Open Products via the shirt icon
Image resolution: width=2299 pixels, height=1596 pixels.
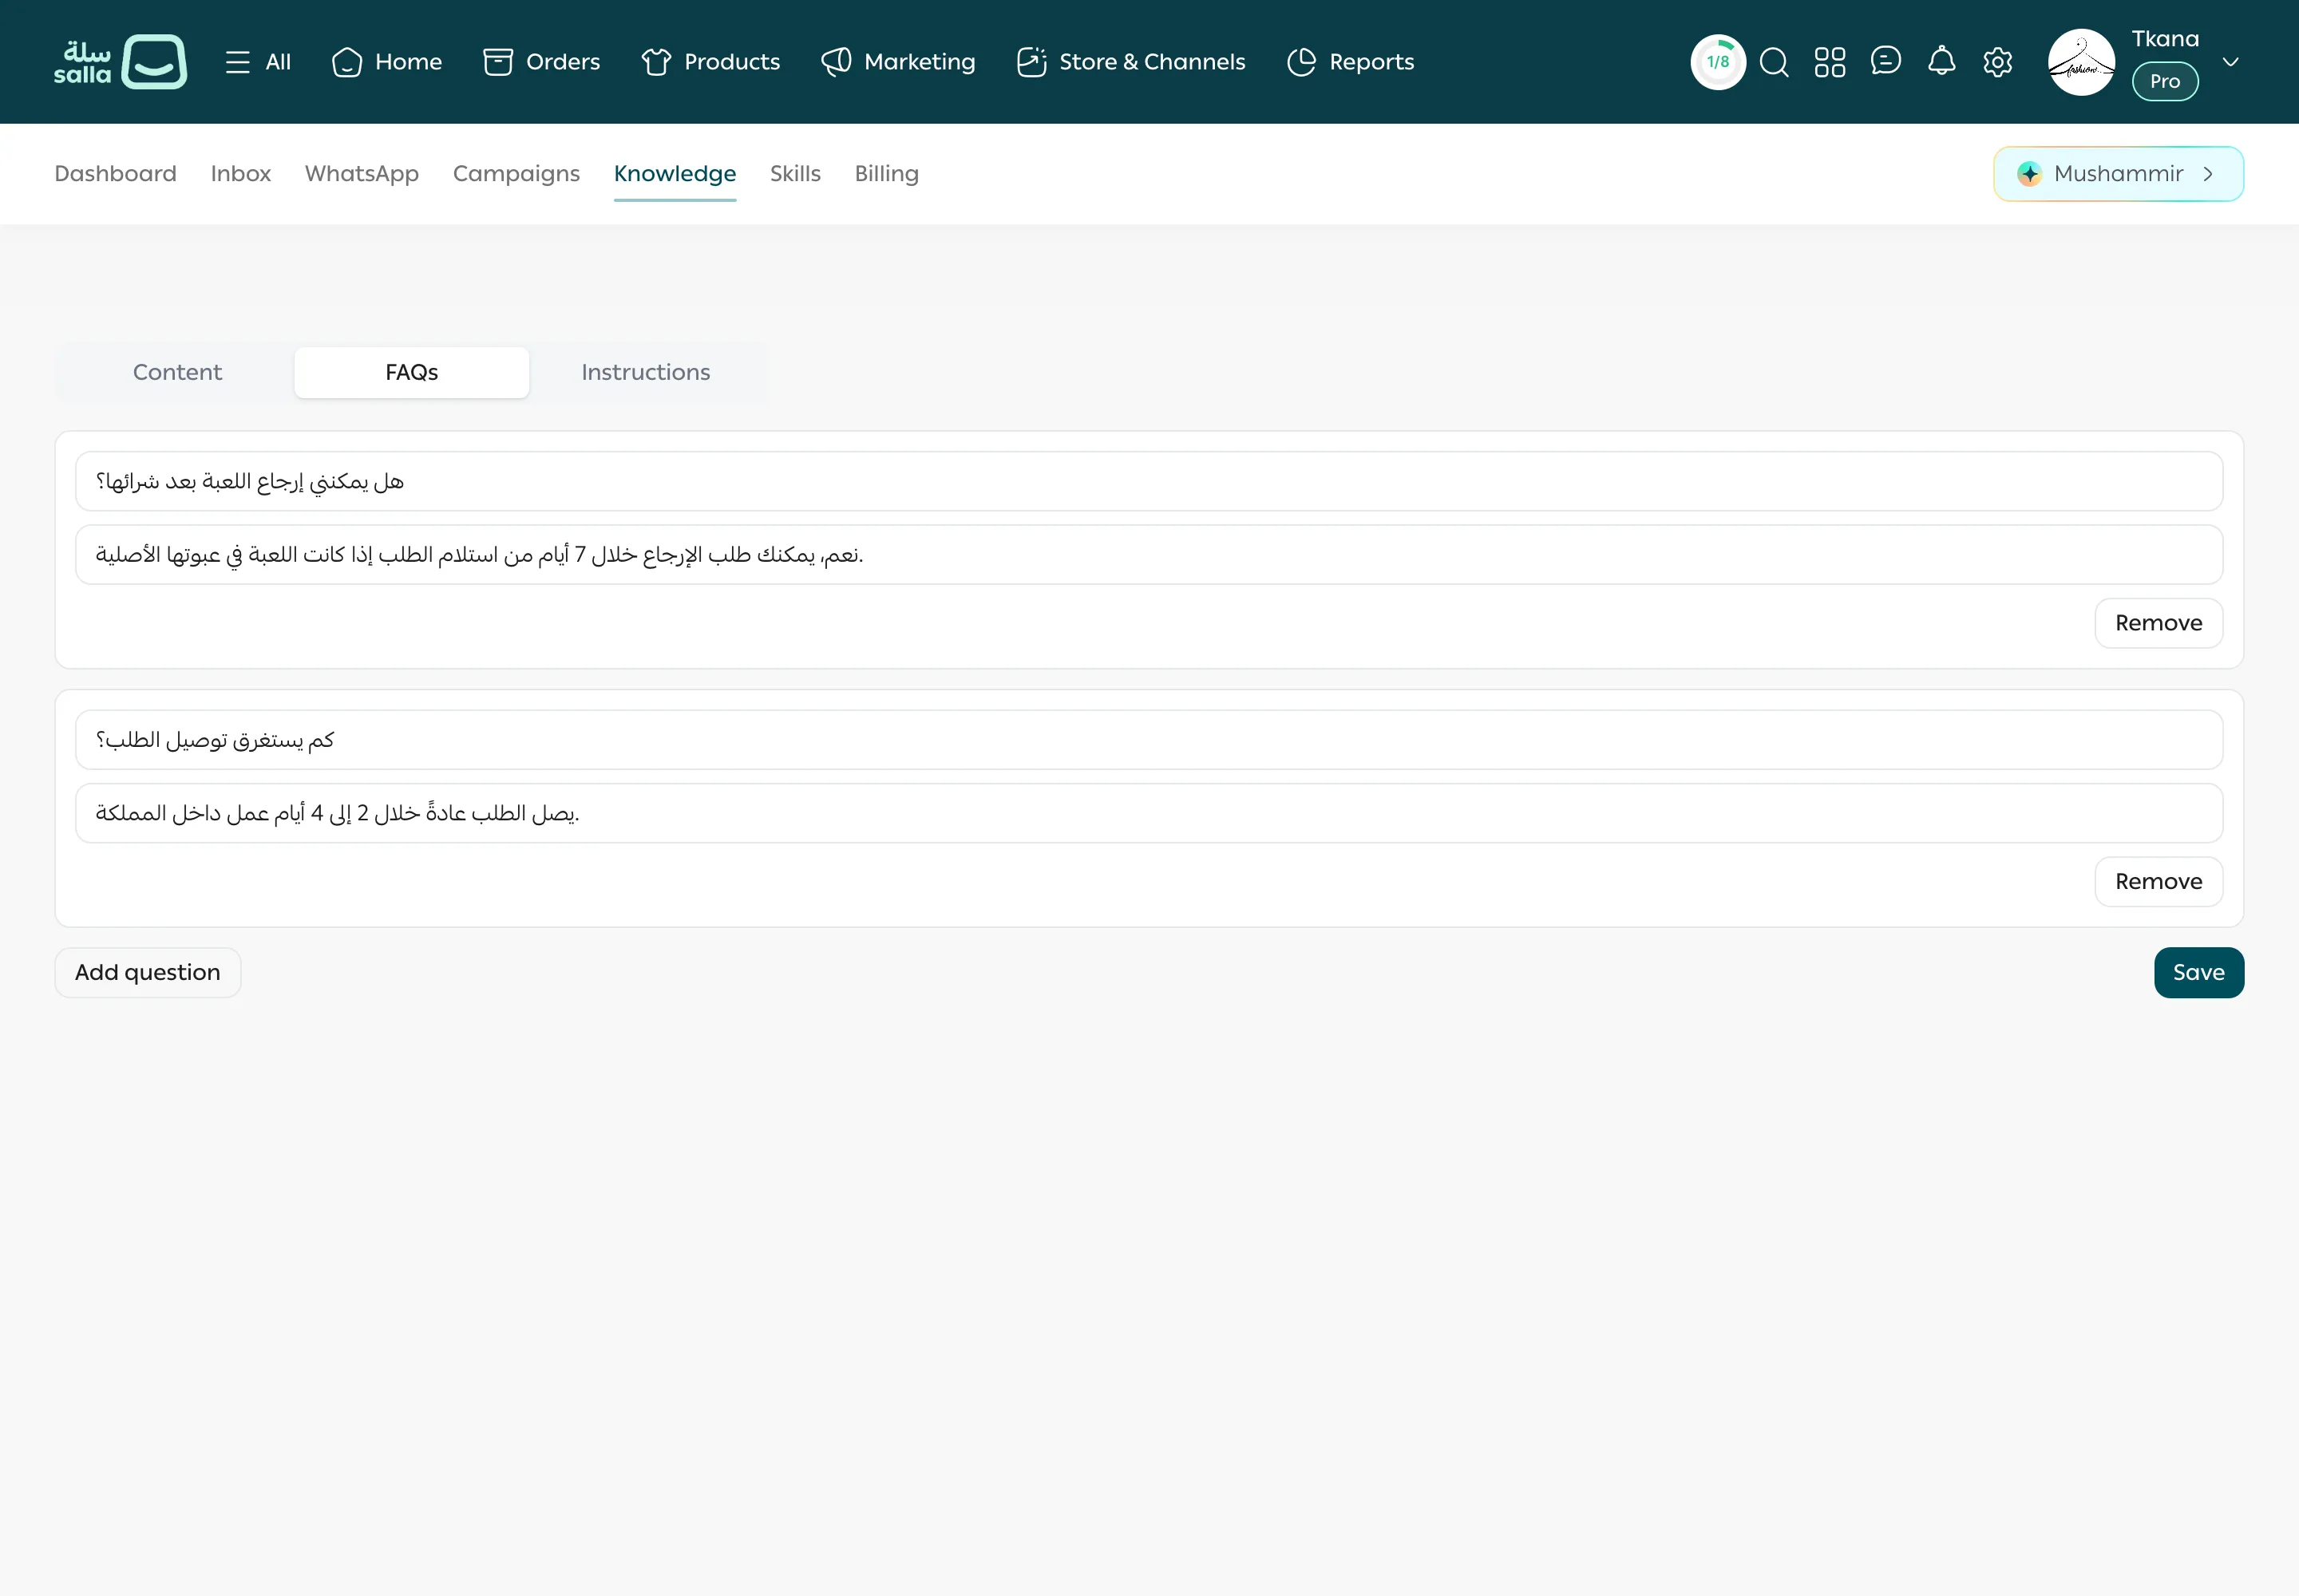[x=656, y=62]
